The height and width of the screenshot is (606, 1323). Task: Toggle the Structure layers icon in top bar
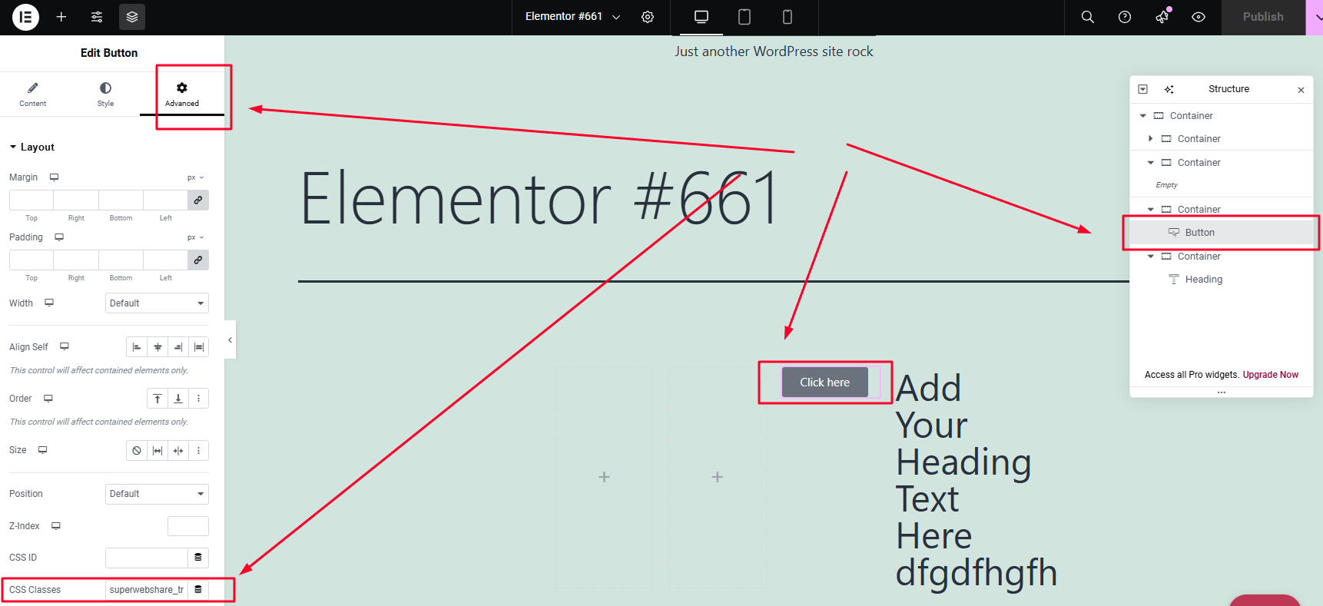point(132,17)
